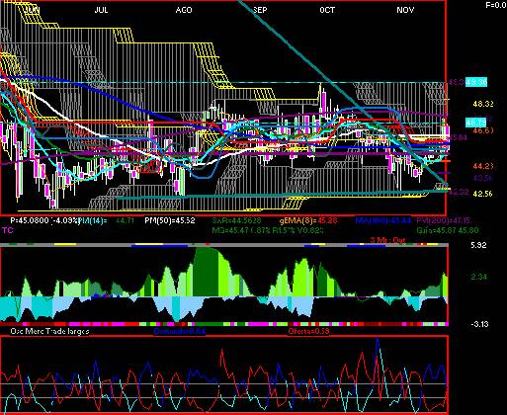This screenshot has height=415, width=507.
Task: Select the yellow 48.32 price level
Action: point(483,104)
